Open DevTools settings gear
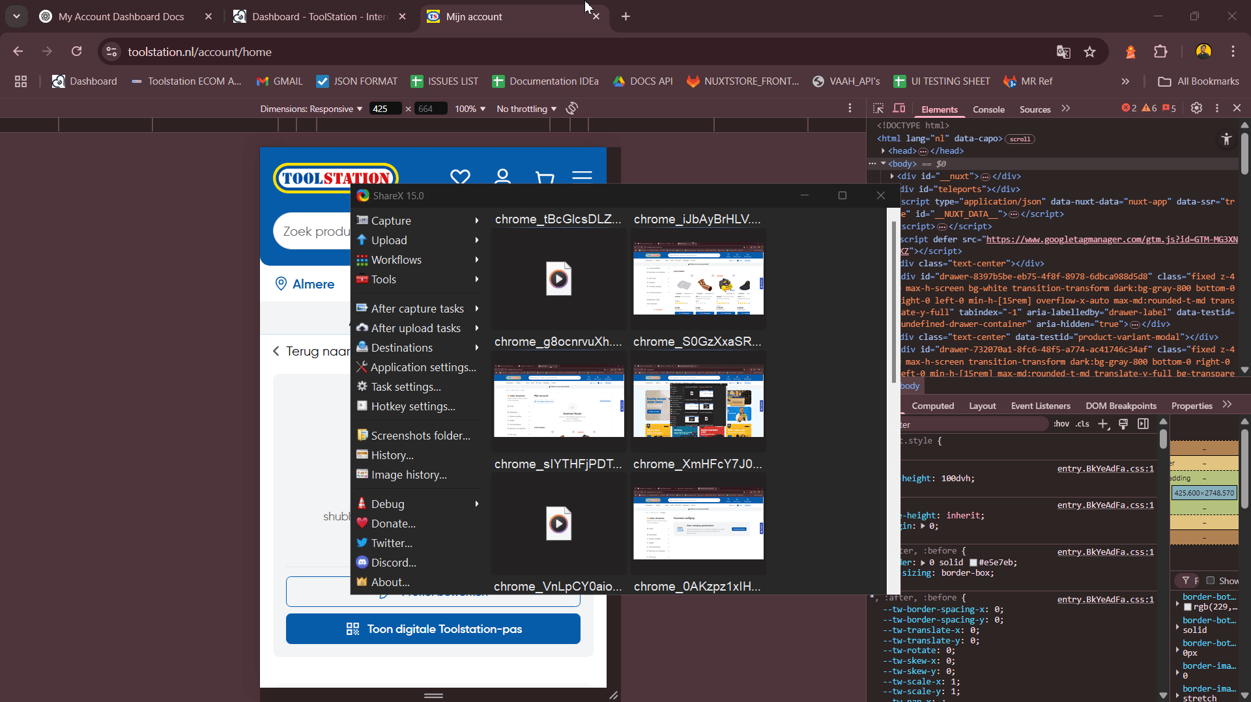This screenshot has height=702, width=1251. pyautogui.click(x=1196, y=108)
